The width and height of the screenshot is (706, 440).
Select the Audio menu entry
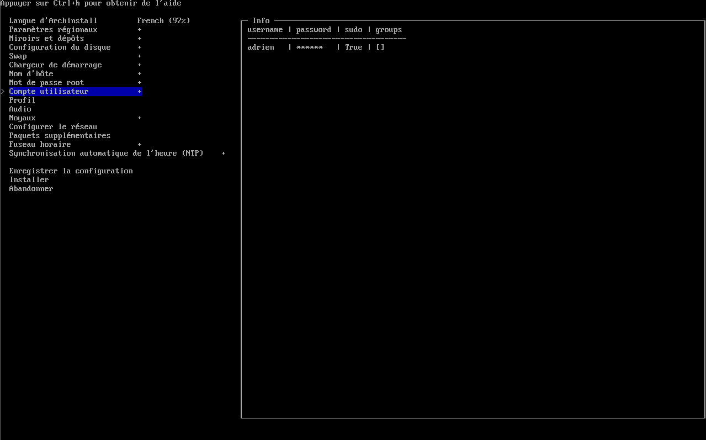pos(20,109)
